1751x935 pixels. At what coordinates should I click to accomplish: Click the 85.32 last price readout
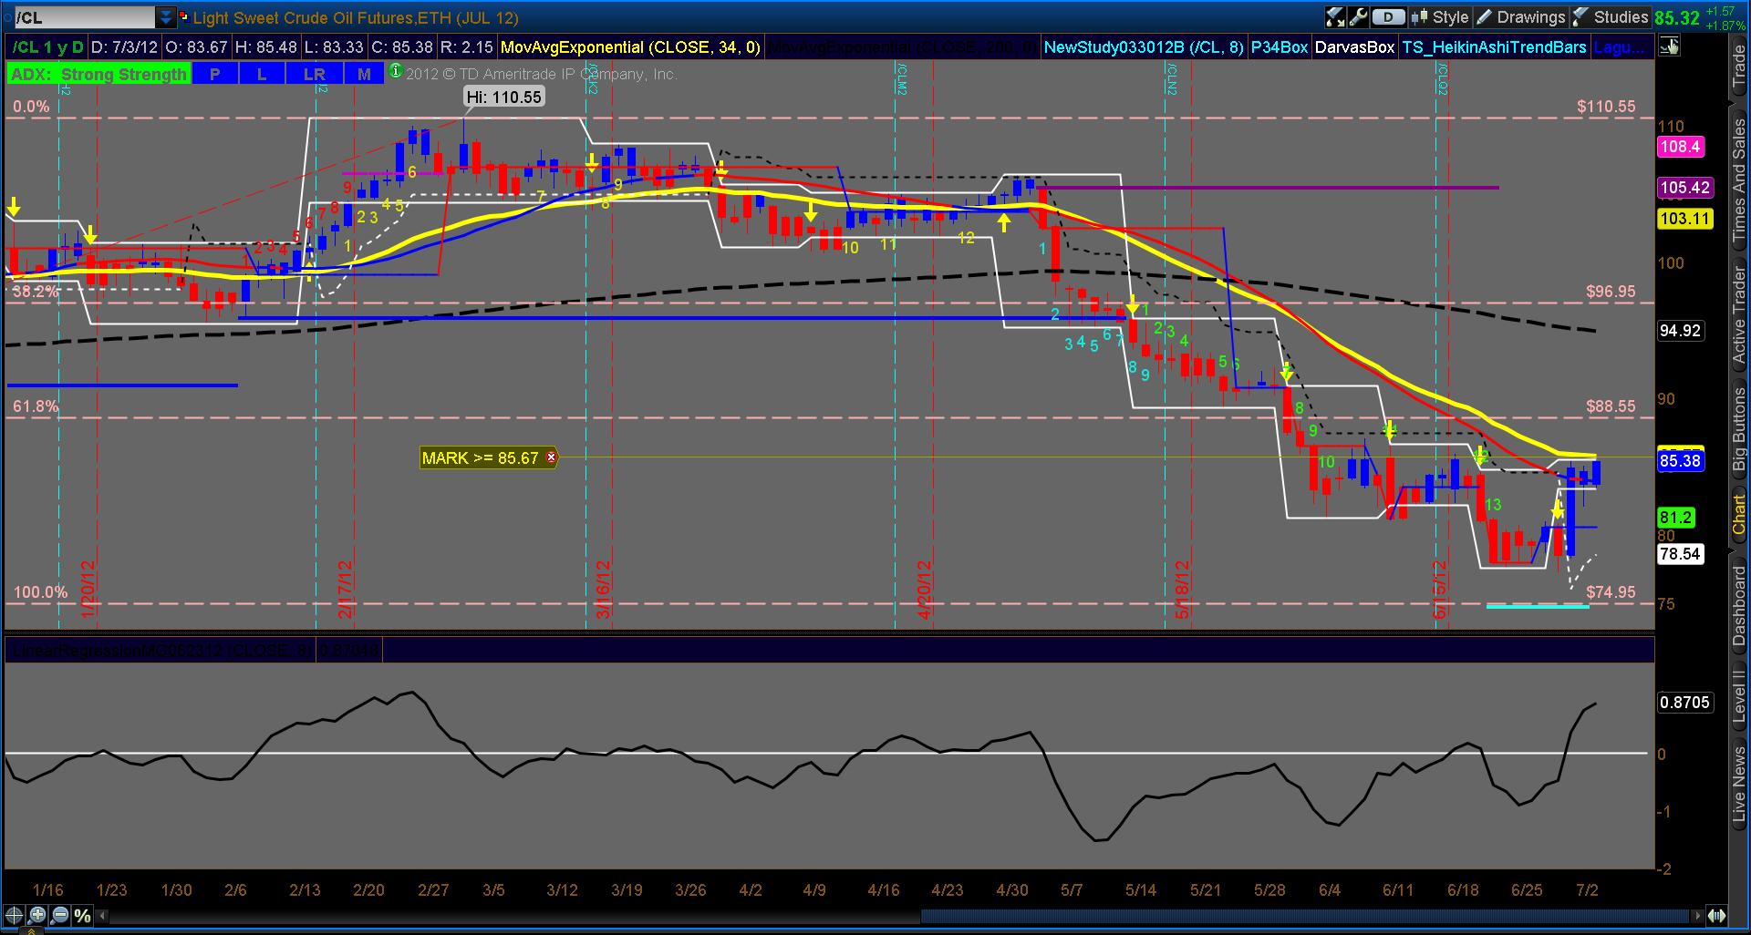pos(1677,17)
